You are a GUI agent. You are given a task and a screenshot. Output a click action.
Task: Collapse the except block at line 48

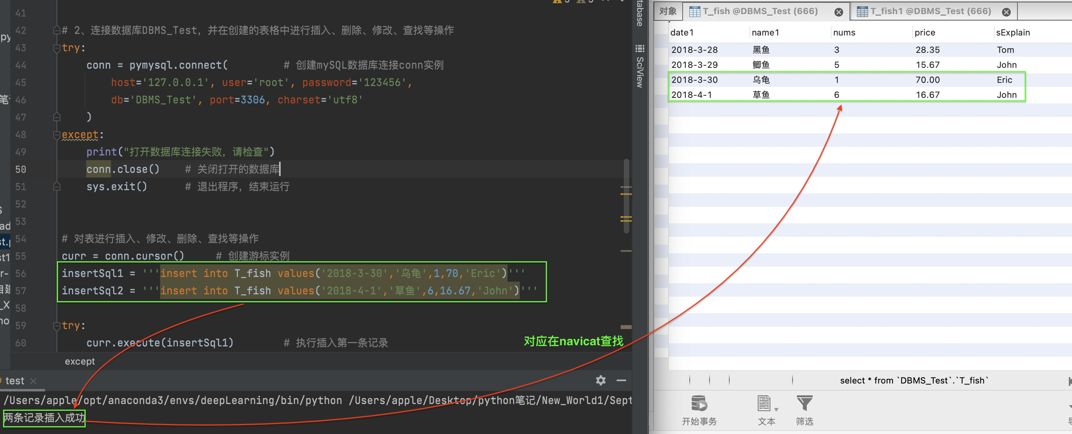pos(57,135)
